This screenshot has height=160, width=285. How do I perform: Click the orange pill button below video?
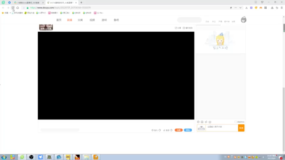pyautogui.click(x=178, y=130)
